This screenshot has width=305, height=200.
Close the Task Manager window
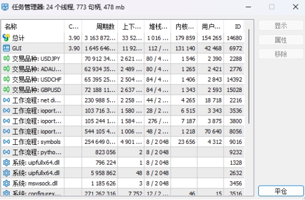pyautogui.click(x=296, y=7)
